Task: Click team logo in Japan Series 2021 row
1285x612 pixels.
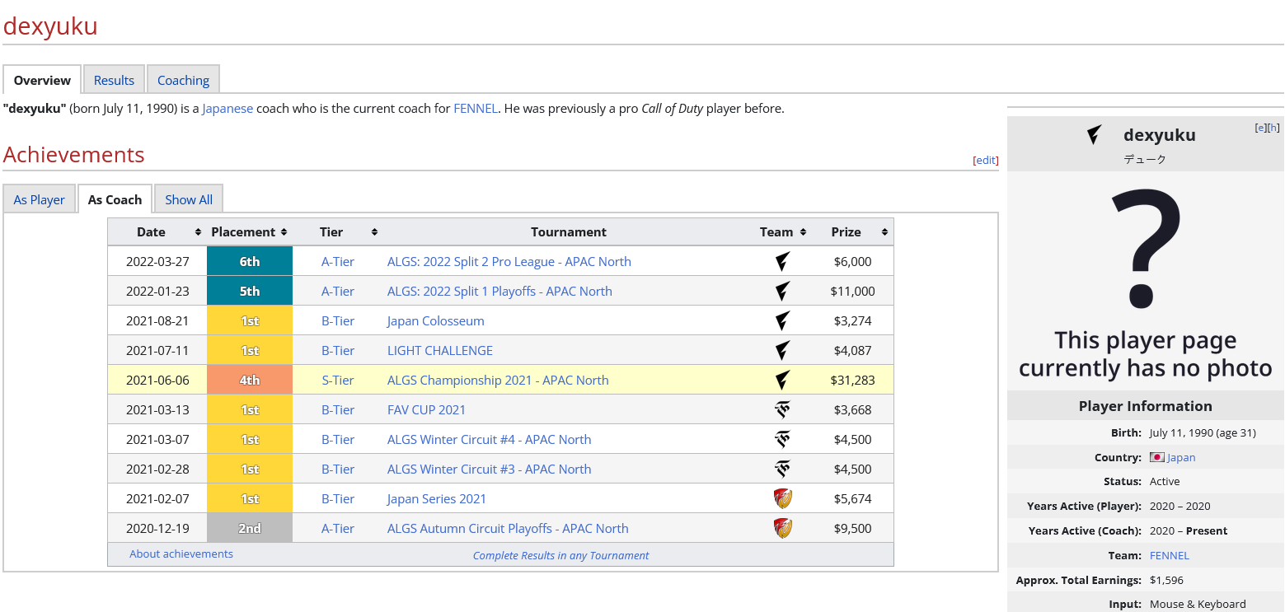Action: 782,499
